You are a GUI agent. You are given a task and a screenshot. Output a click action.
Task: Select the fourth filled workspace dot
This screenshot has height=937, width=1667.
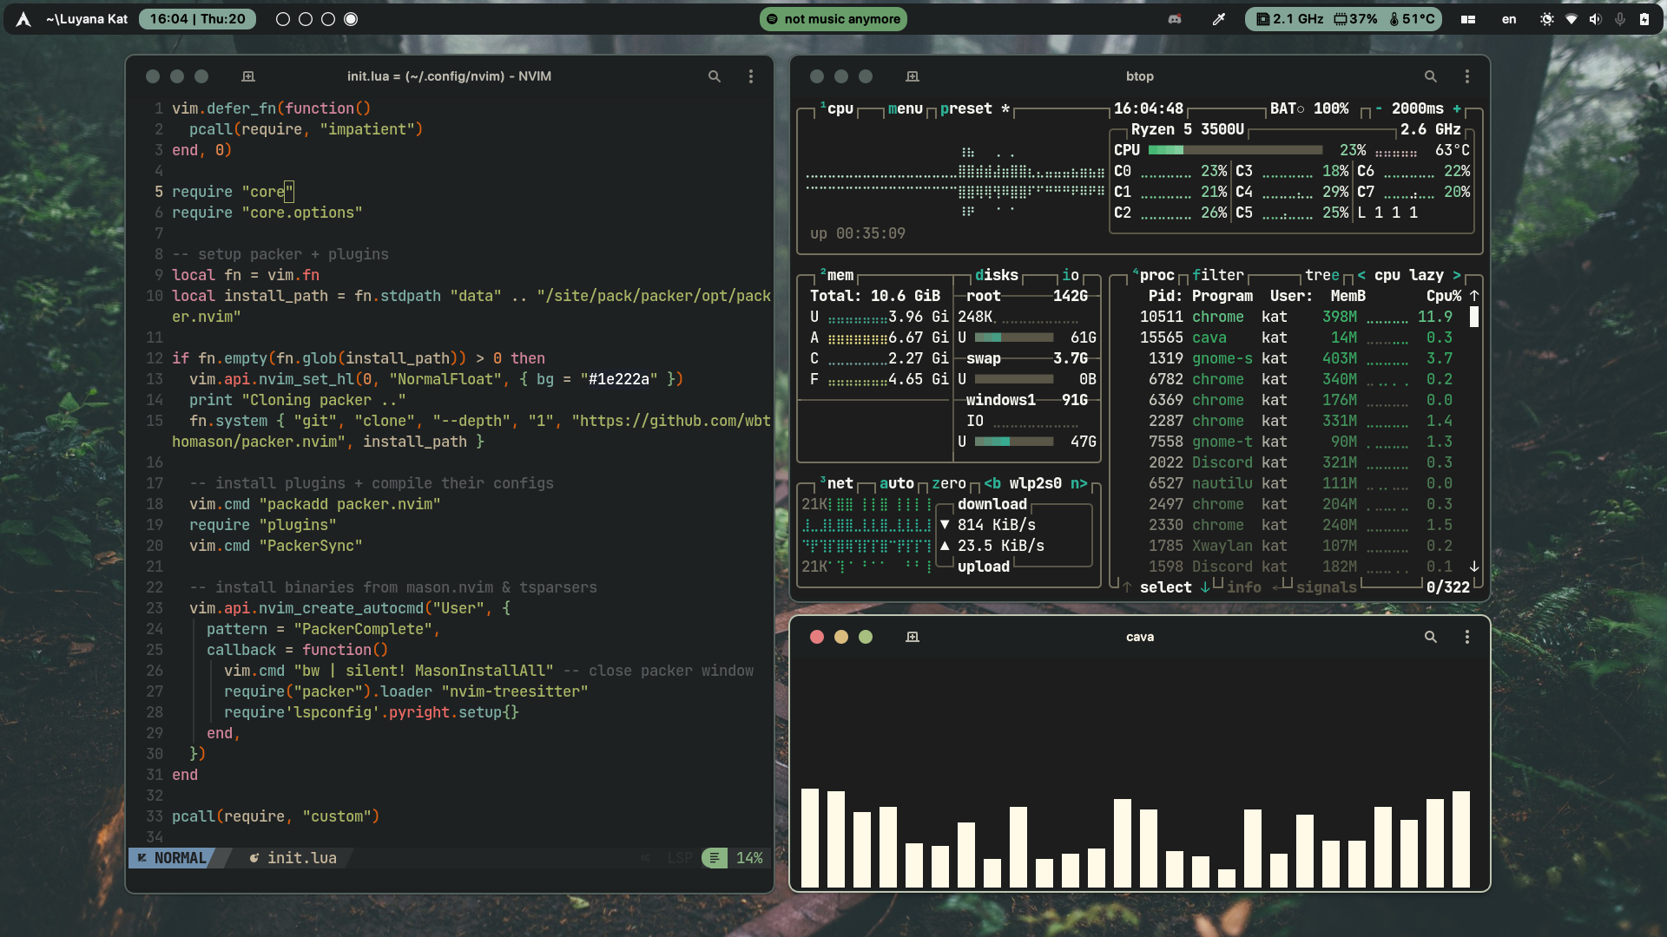pos(351,19)
